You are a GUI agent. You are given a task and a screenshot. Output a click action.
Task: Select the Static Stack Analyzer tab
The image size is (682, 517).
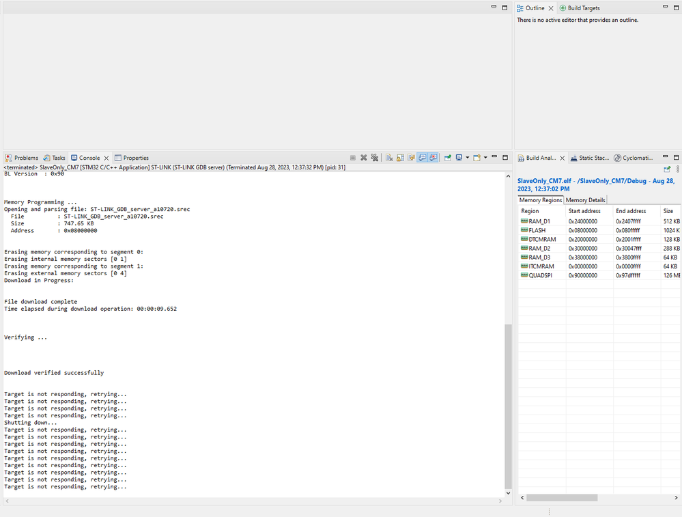point(589,158)
